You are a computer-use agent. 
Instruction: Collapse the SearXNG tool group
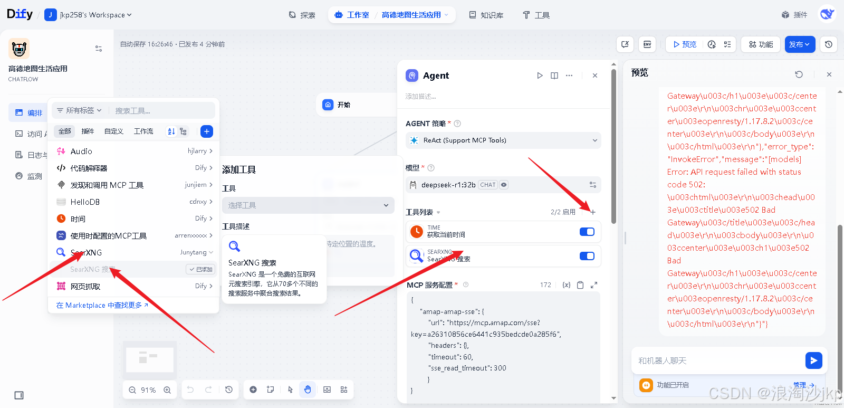[134, 252]
